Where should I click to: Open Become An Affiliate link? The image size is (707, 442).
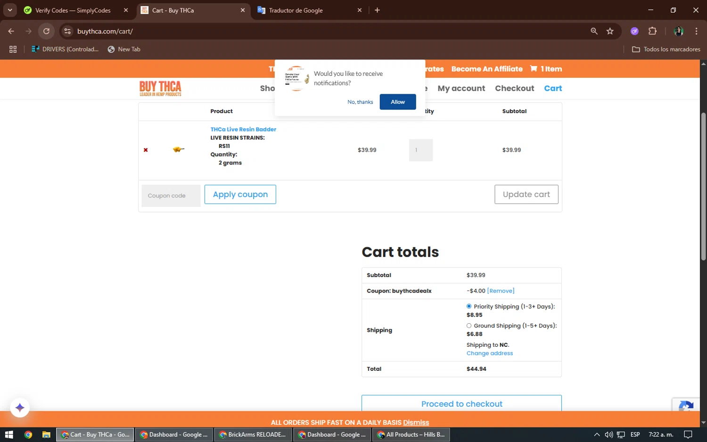click(487, 69)
